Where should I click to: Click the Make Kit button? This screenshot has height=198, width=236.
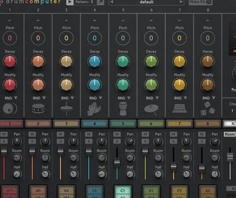click(200, 2)
